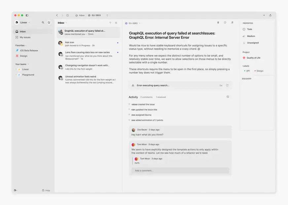Click up/down stepper arrows in title bar
288x205 pixels.
click(x=107, y=15)
